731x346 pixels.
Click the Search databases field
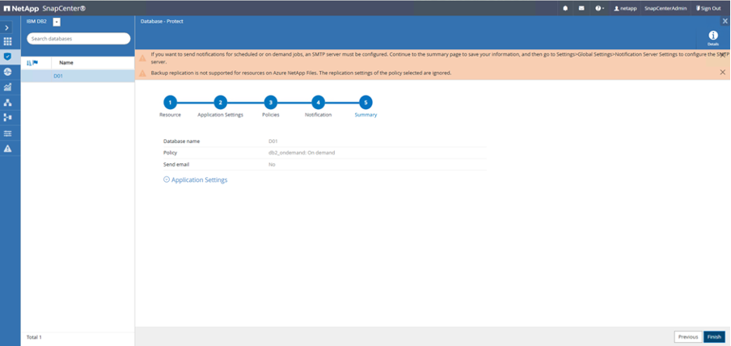coord(78,39)
